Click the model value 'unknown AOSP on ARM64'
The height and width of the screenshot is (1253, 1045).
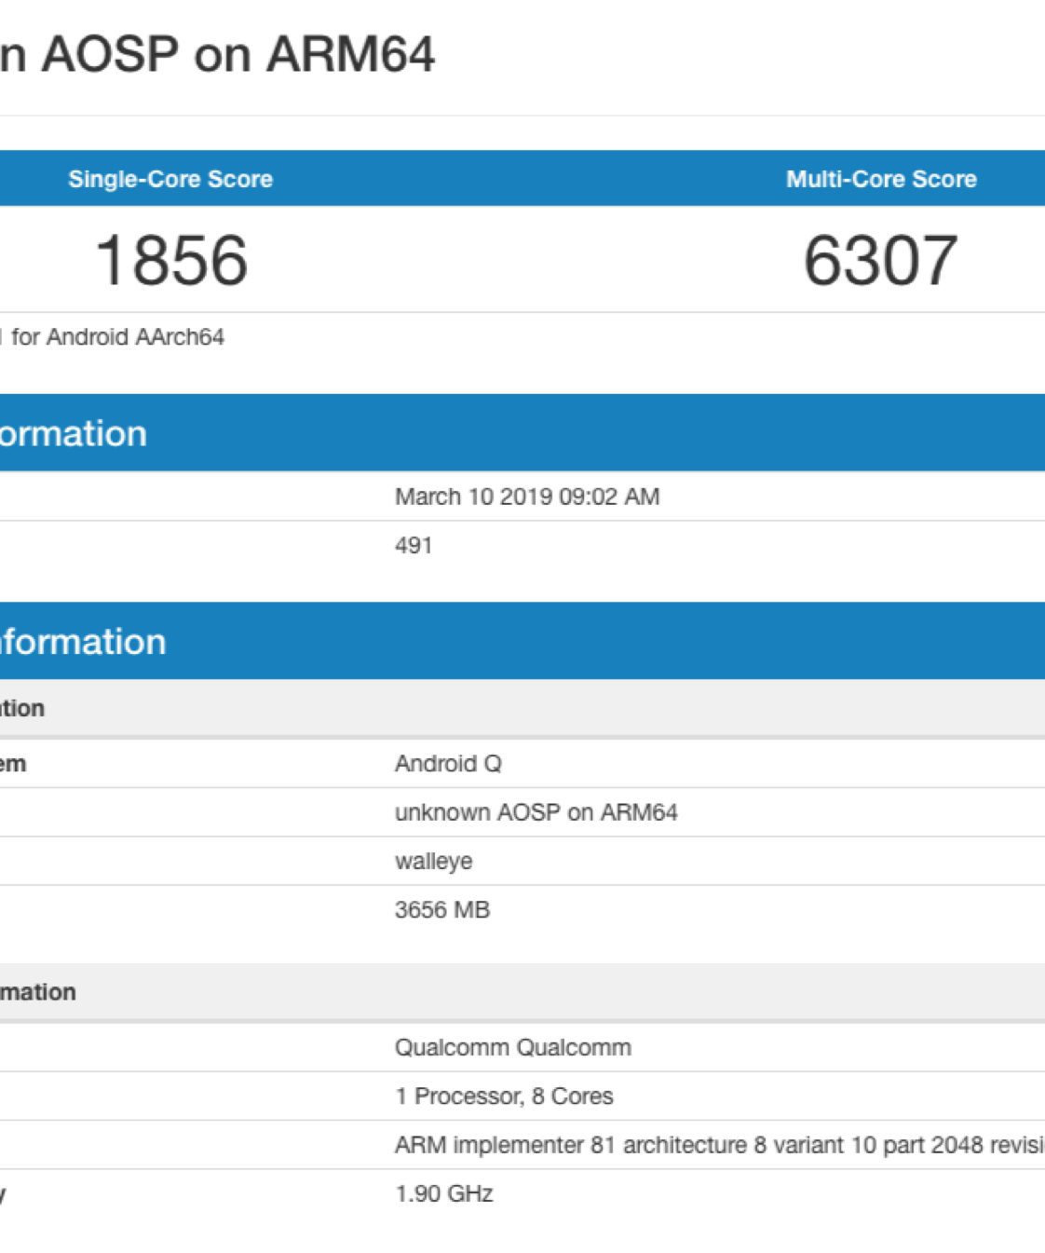536,812
